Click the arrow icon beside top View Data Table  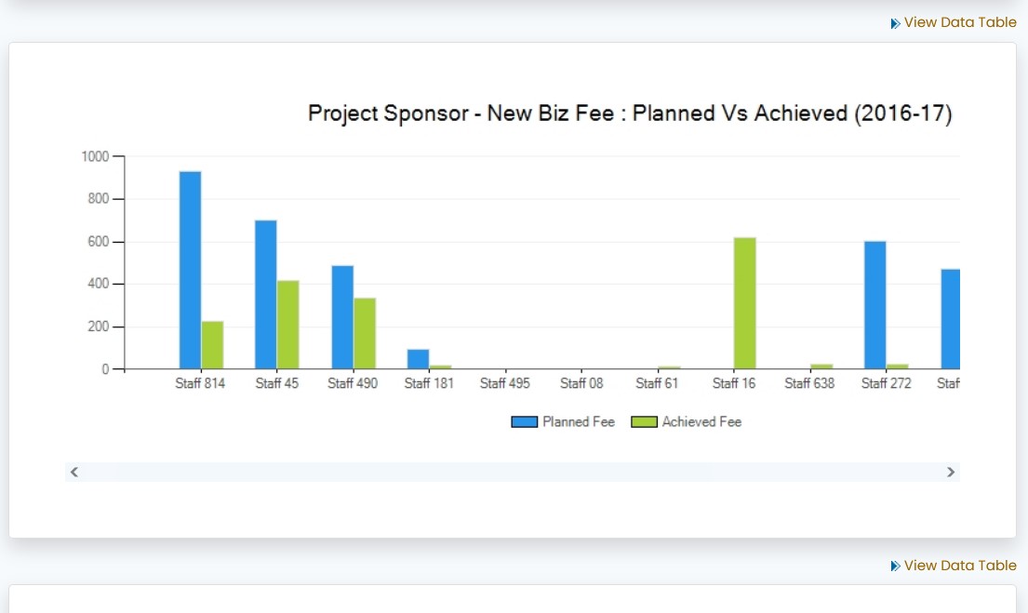point(895,23)
